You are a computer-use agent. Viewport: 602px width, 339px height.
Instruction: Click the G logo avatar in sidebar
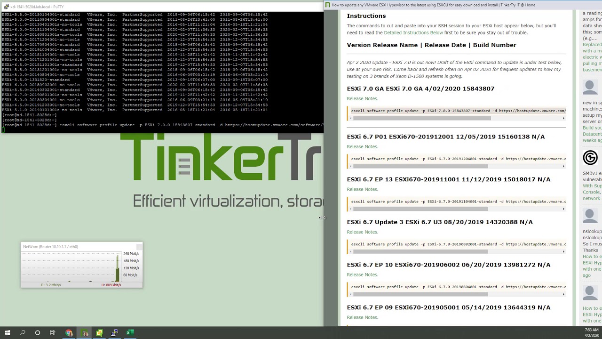590,157
